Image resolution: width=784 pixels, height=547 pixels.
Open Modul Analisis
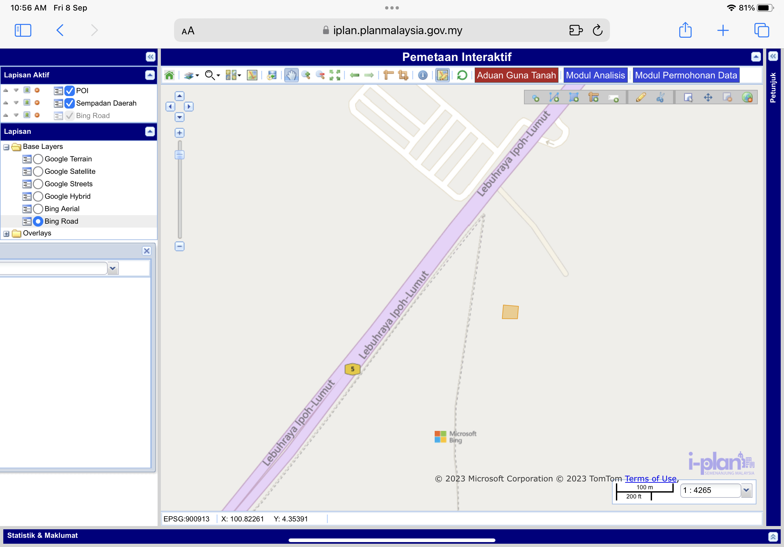[595, 75]
